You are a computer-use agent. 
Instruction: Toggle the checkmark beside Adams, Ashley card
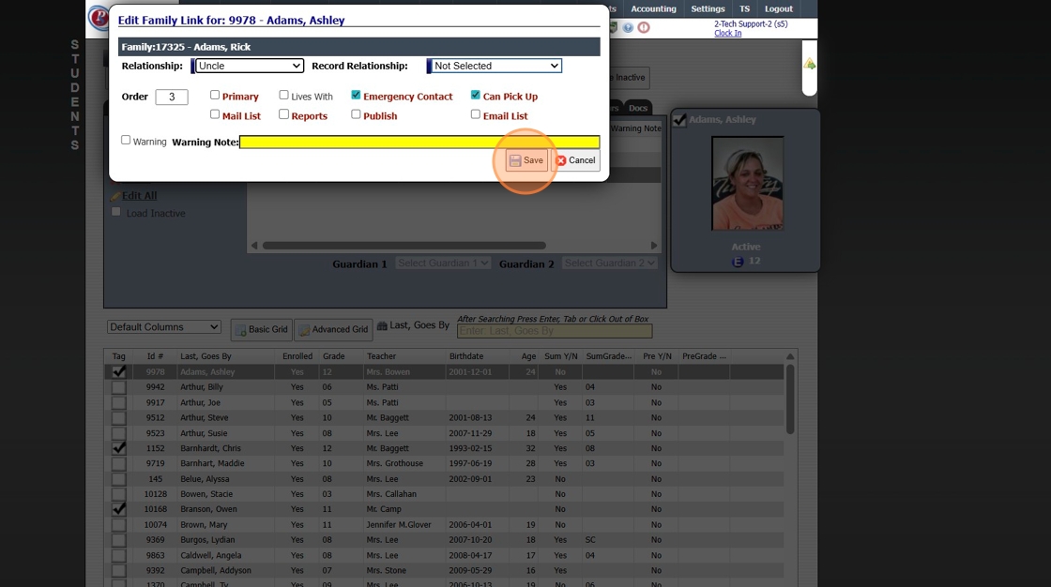point(679,120)
